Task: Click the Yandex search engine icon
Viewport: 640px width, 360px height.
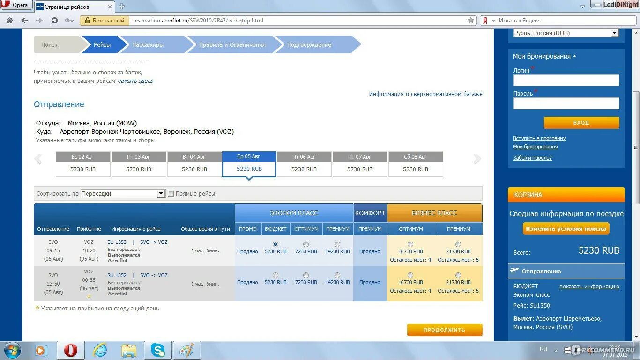Action: tap(485, 21)
